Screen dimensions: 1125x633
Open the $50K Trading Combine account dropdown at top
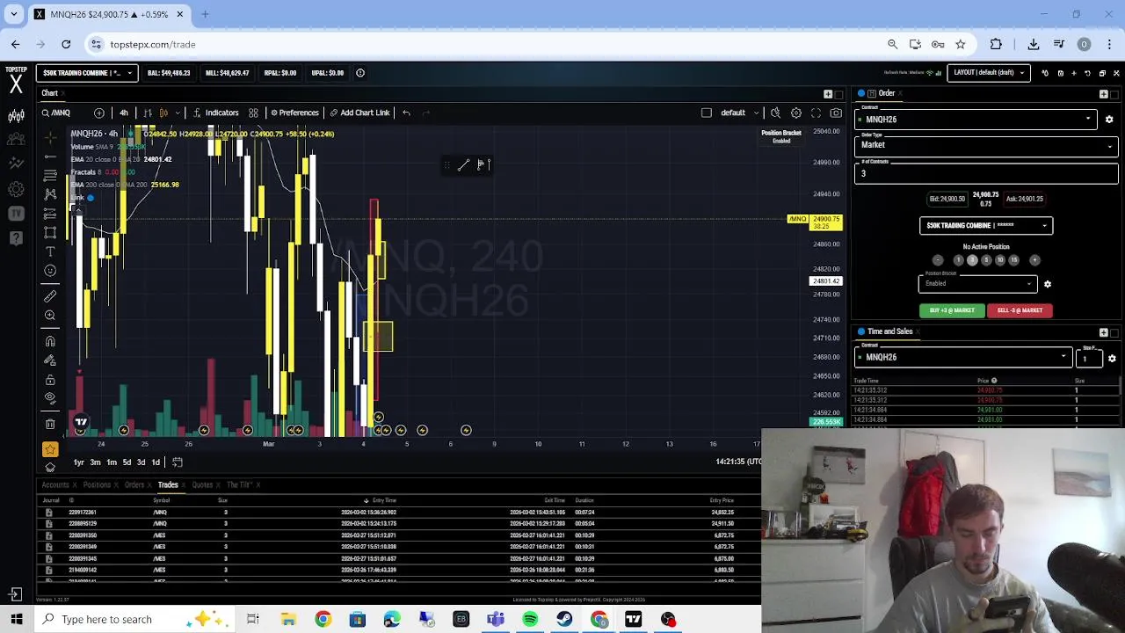87,73
